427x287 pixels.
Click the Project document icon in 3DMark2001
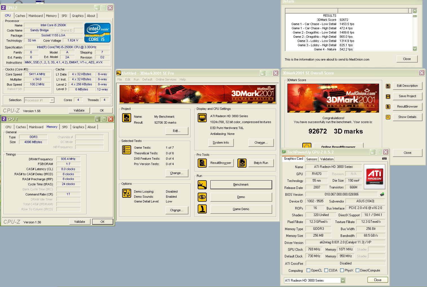127,118
